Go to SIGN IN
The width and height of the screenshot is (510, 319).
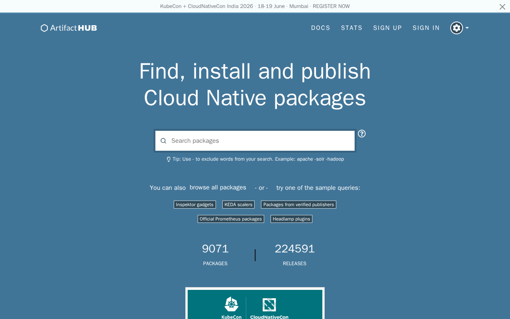point(426,28)
